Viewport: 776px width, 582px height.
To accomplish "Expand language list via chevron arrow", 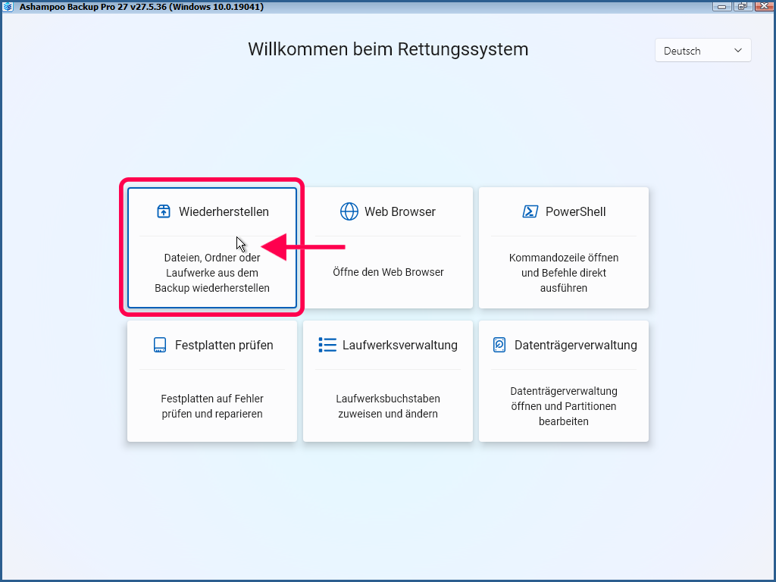I will pyautogui.click(x=738, y=51).
